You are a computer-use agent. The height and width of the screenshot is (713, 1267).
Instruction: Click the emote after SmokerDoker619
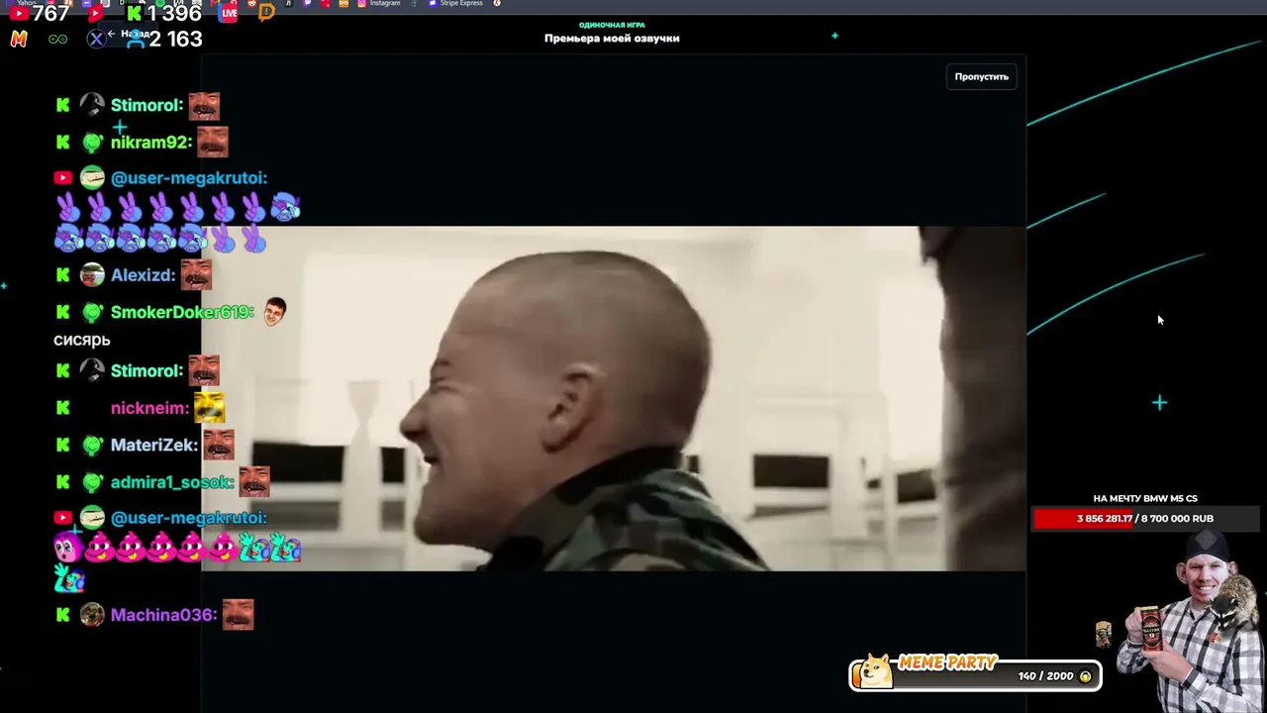point(274,311)
